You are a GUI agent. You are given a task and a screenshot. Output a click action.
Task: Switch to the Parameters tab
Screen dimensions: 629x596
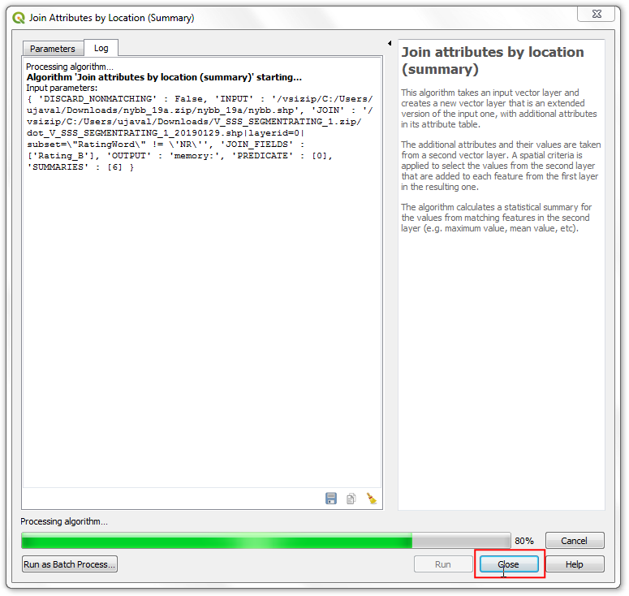click(52, 49)
